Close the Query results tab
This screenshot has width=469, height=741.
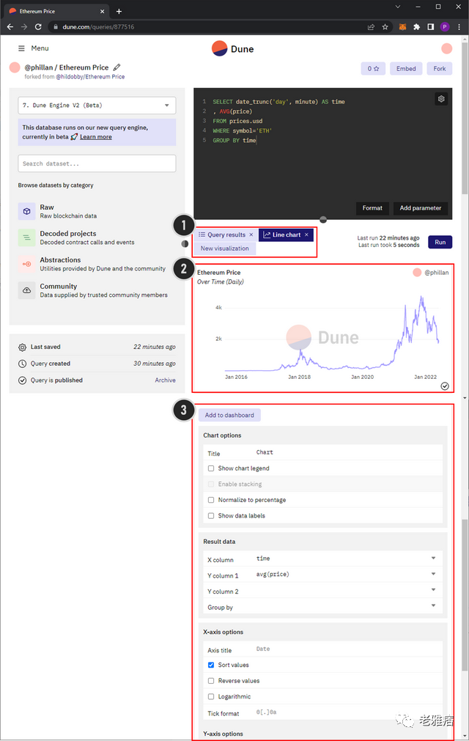pyautogui.click(x=251, y=235)
